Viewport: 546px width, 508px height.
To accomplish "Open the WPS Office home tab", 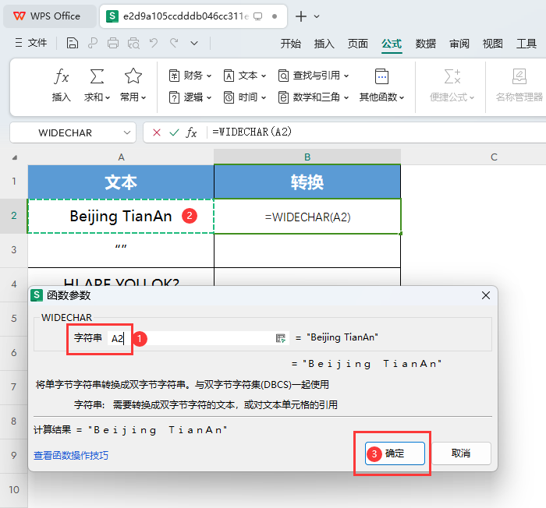I will click(x=49, y=16).
